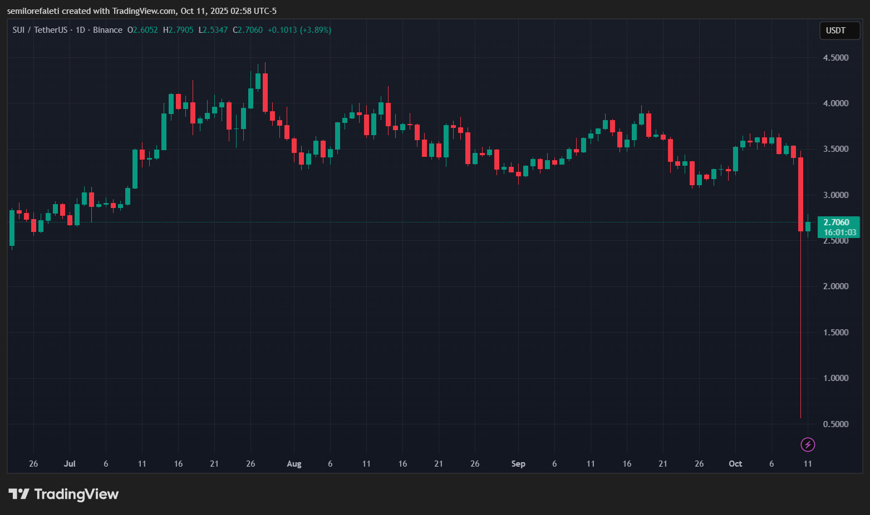Click the Sep label on time axis
The height and width of the screenshot is (515, 870).
518,464
